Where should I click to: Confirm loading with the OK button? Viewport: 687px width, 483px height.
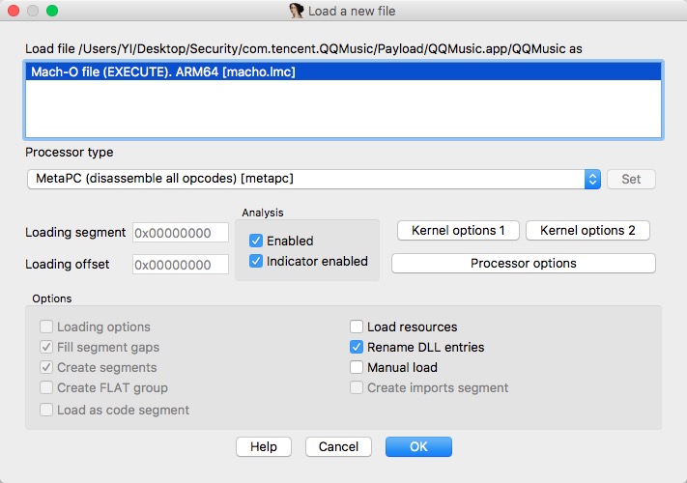coord(418,447)
